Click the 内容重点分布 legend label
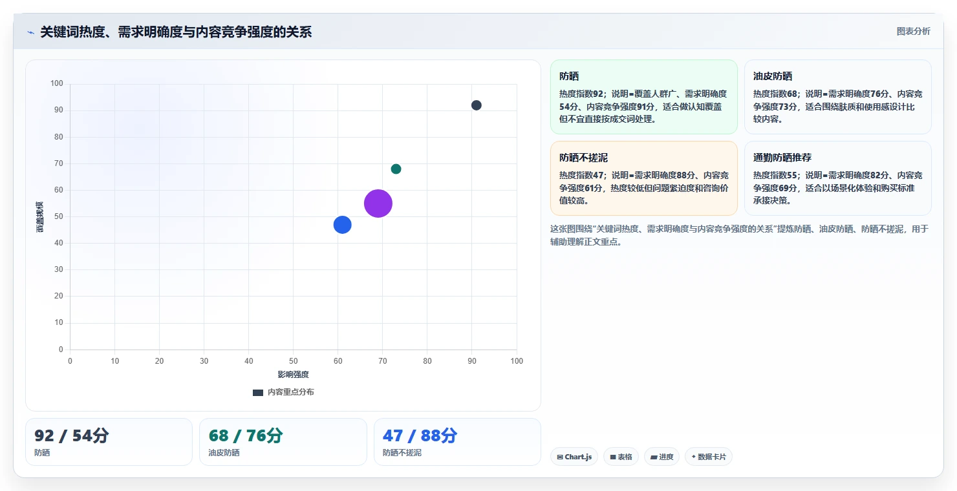Screen dimensions: 957x491 click(x=291, y=392)
